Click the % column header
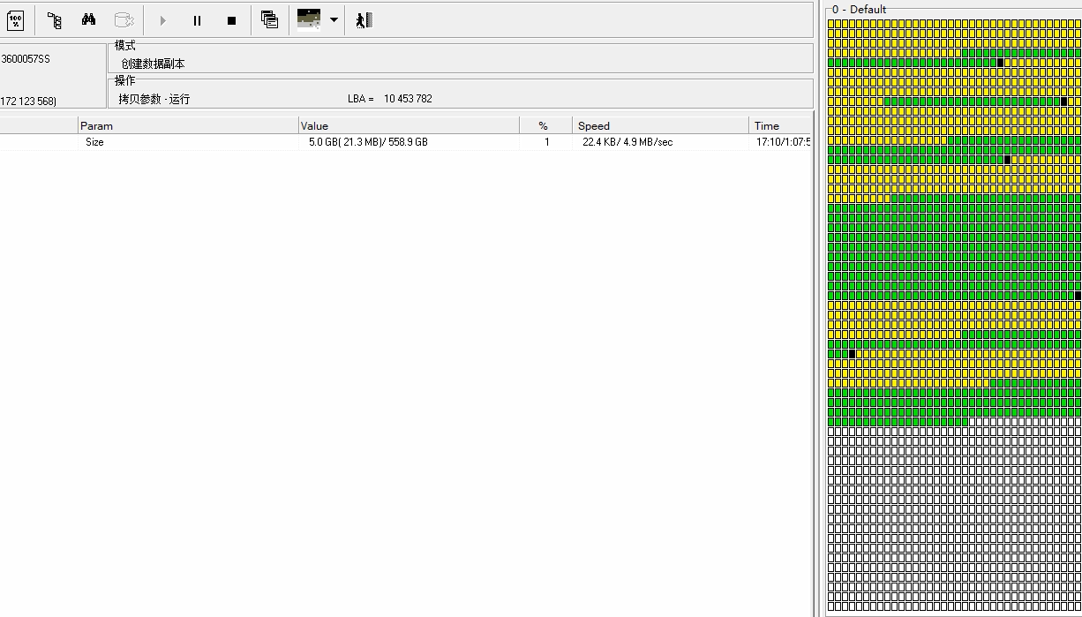1082x617 pixels. tap(545, 125)
